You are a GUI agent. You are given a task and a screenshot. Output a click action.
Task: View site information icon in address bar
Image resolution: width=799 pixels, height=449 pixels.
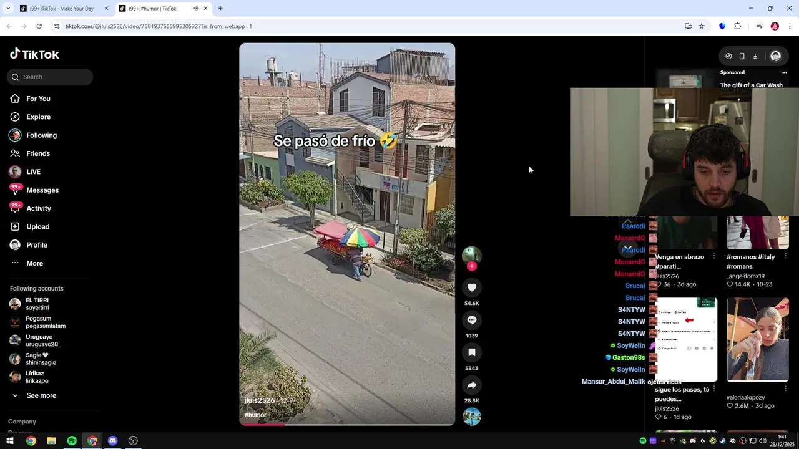[x=56, y=26]
